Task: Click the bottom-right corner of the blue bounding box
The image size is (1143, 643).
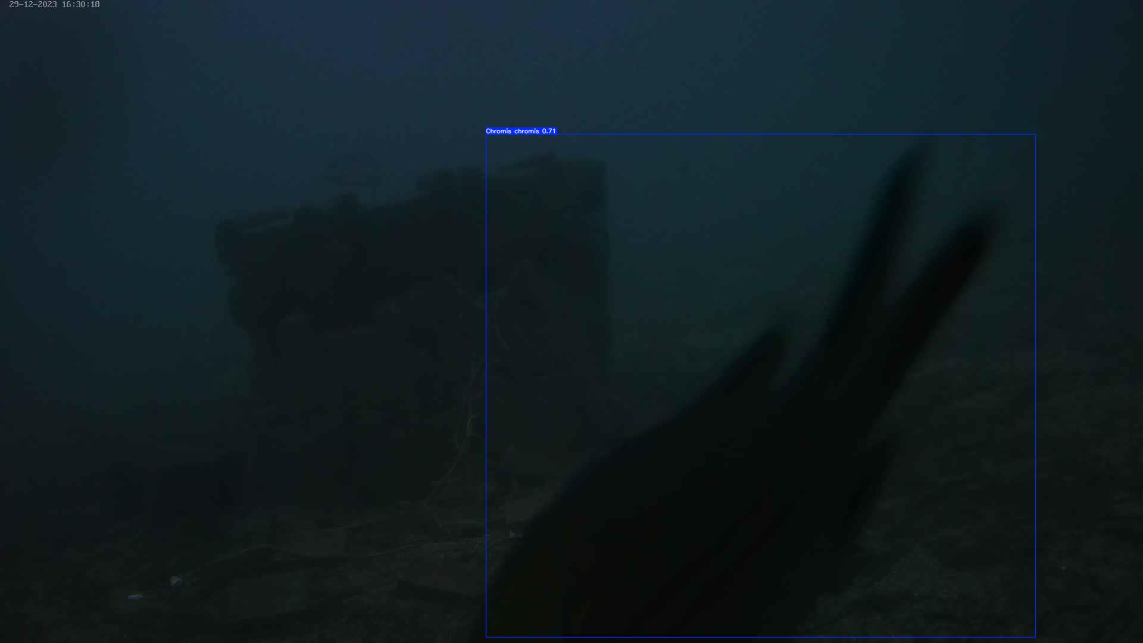Action: coord(1035,636)
